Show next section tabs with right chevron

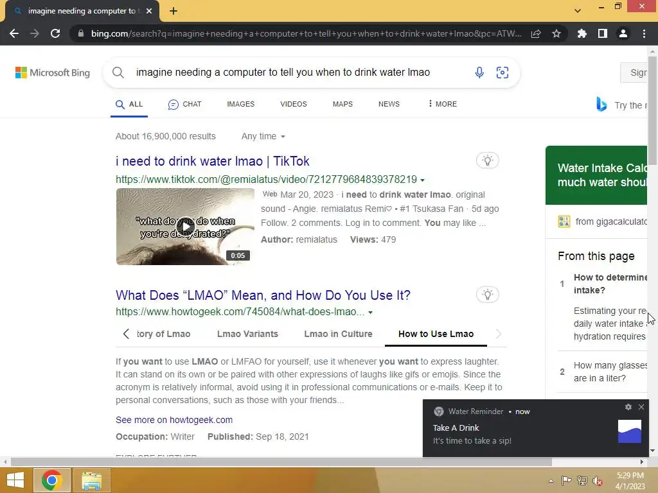click(x=498, y=334)
